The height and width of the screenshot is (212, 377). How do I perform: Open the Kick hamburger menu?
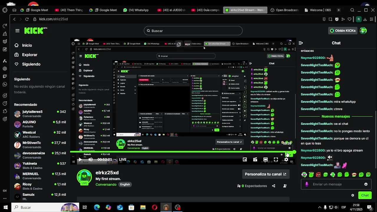coord(17,31)
